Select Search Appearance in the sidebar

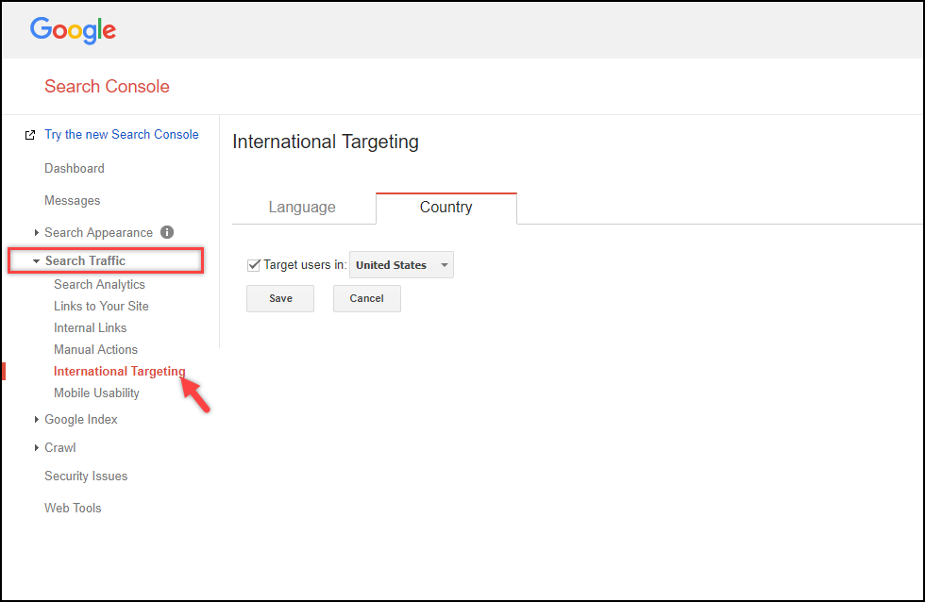tap(98, 233)
